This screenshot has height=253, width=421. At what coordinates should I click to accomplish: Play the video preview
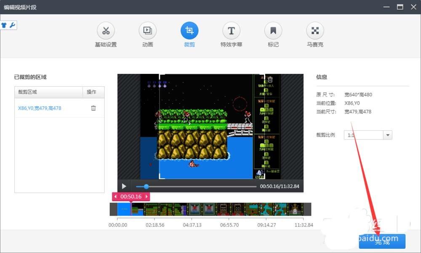(124, 186)
